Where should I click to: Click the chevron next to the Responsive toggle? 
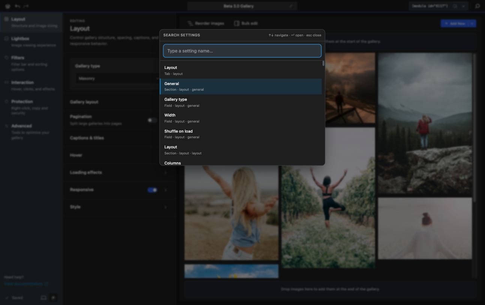[165, 190]
